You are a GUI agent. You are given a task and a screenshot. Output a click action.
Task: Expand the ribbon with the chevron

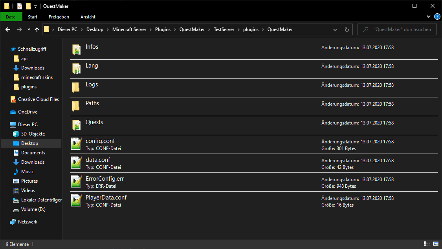429,17
